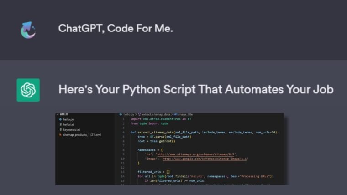The height and width of the screenshot is (195, 347).
Task: Click the colorful arrow user avatar
Action: (x=28, y=30)
